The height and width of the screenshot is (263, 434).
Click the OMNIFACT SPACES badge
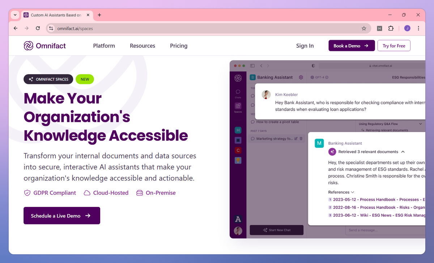pyautogui.click(x=48, y=79)
